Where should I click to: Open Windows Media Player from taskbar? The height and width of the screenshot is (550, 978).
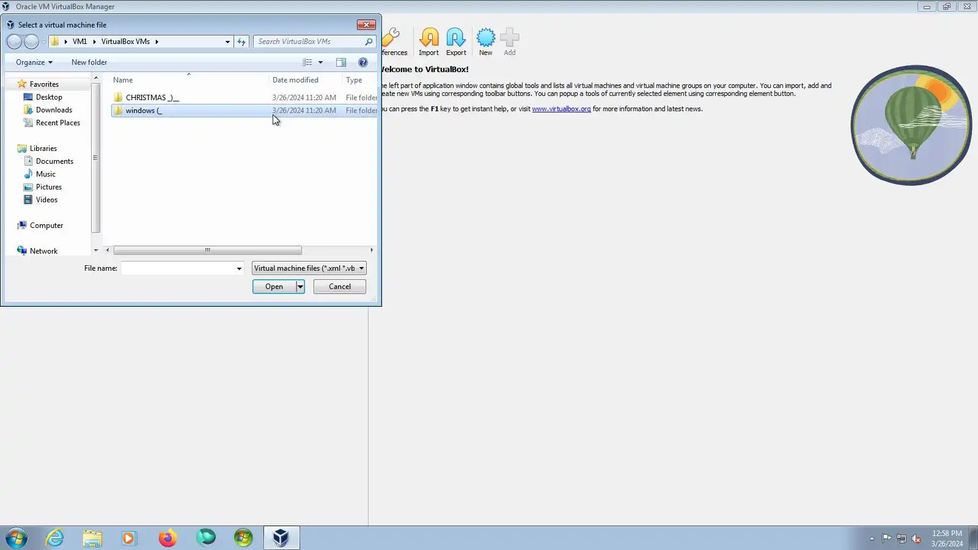click(x=129, y=538)
